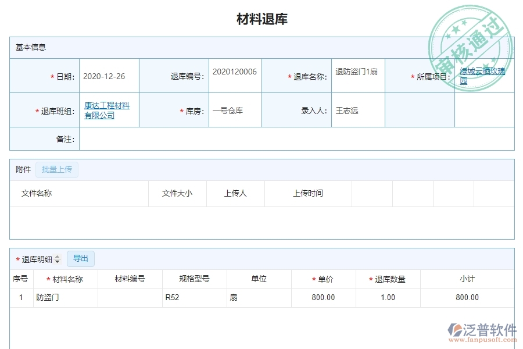Screen dimensions: 523x349
Task: Click the 批量上传 batch upload button
Action: click(56, 169)
